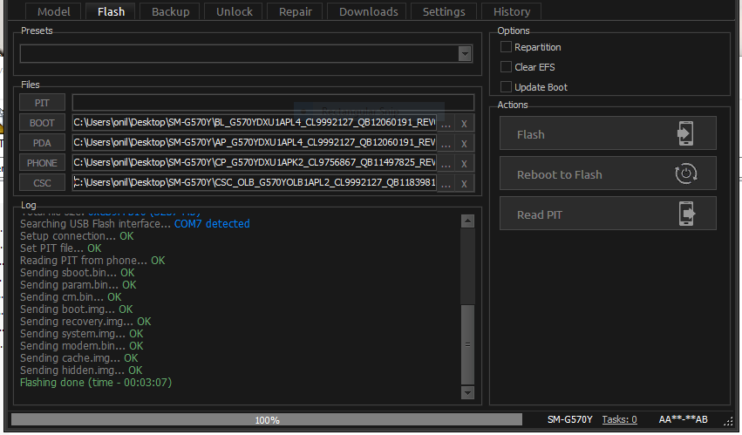Clear the PHONE file with x button
742x435 pixels.
click(464, 163)
